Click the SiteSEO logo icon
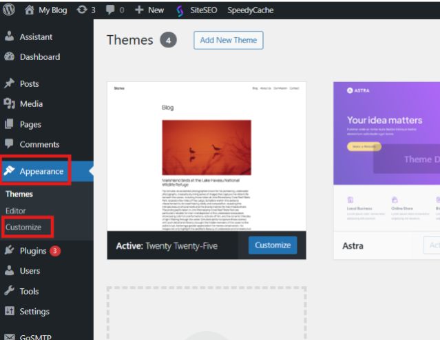 click(x=180, y=10)
